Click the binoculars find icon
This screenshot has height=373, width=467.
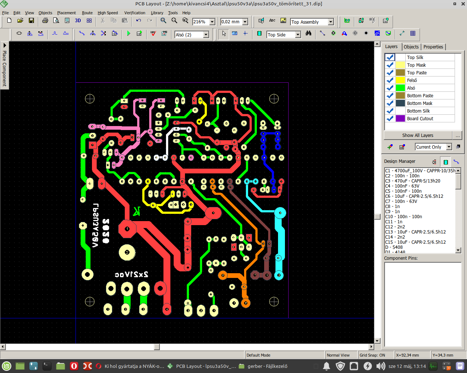click(308, 34)
